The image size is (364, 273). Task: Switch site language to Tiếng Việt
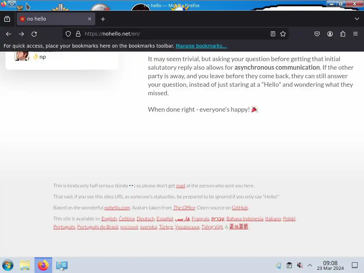pos(212,227)
